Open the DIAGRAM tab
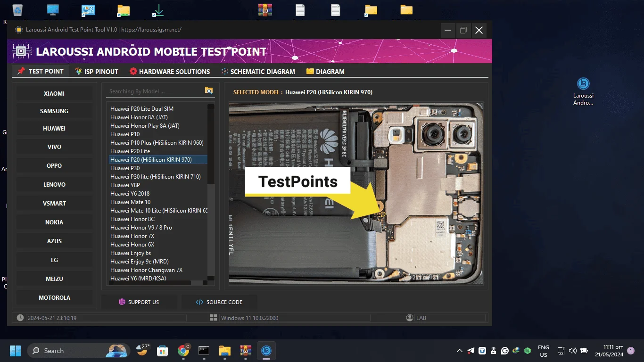 click(x=325, y=72)
